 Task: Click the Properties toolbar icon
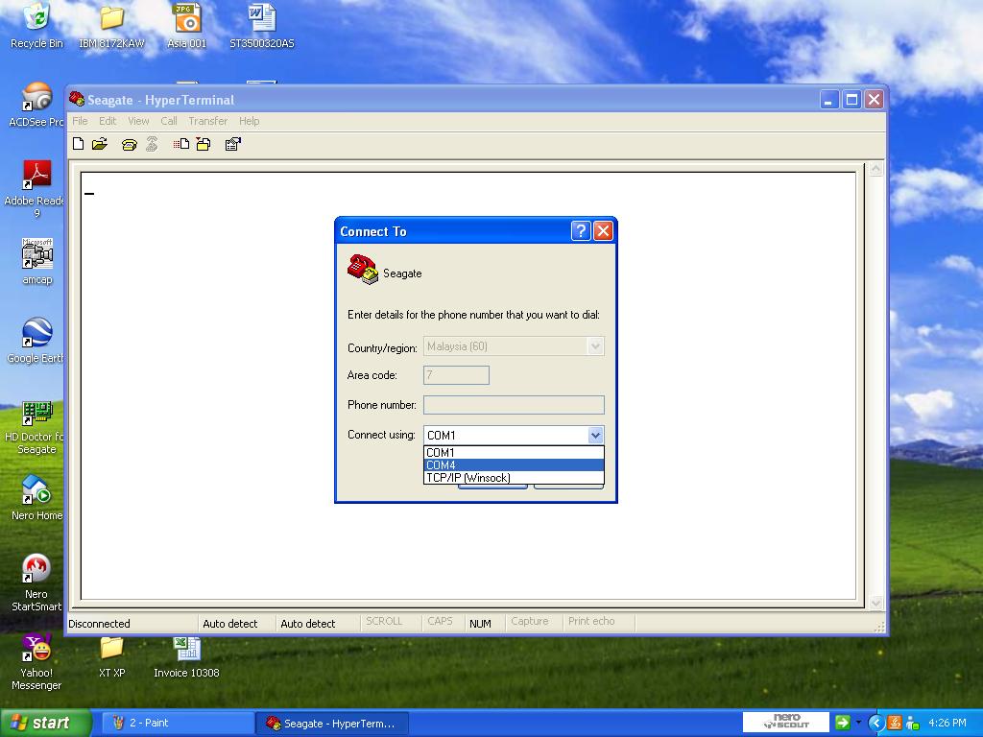tap(233, 144)
